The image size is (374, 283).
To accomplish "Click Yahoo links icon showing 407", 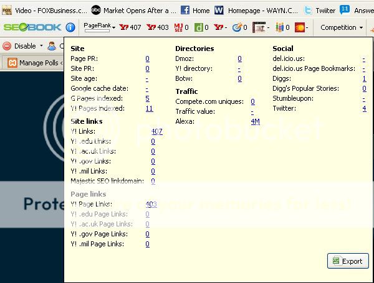I will 123,27.
